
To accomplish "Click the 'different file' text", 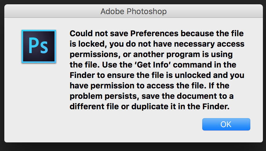I will 94,106.
